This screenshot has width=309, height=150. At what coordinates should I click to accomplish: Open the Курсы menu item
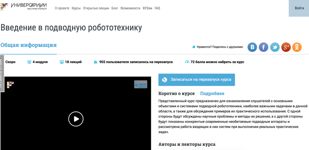76,8
